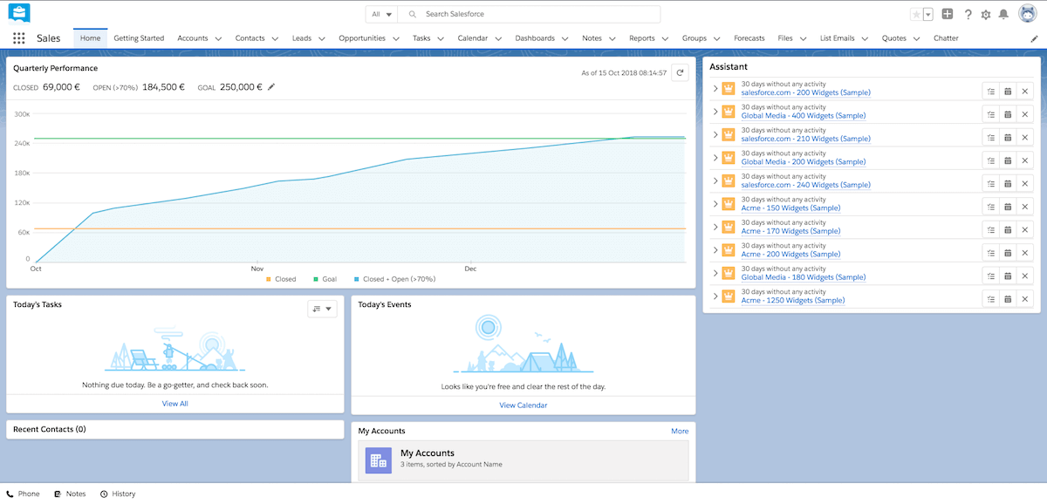Click the 69,000 € closed value

[61, 87]
